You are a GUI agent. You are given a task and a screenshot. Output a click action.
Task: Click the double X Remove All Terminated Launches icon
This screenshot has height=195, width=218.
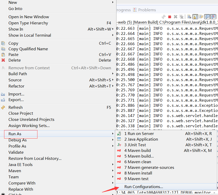(181, 17)
